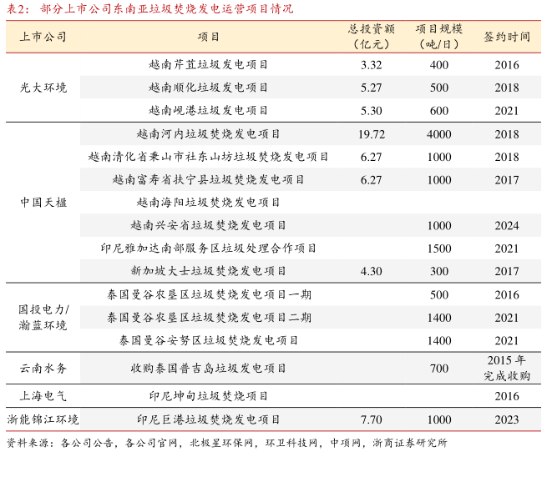Click project 越南兴安省垃圾焚烧发电项目
This screenshot has height=482, width=552.
tap(209, 225)
